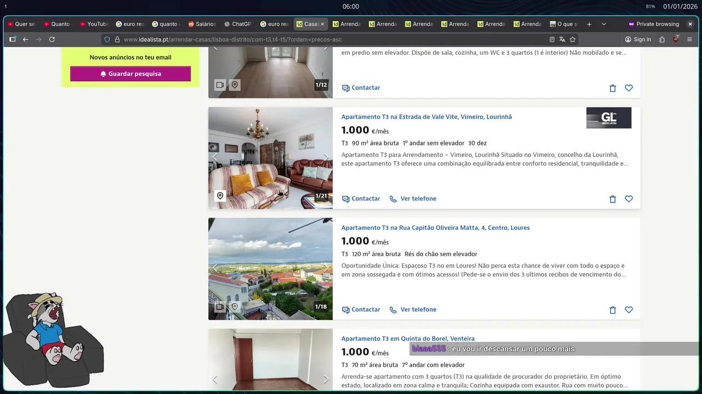Image resolution: width=702 pixels, height=394 pixels.
Task: Open Apartamento T3 na Rua Capitão Oliveira Matta
Action: (x=435, y=228)
